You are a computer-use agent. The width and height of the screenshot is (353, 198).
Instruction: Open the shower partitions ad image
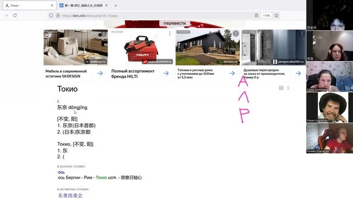tap(274, 47)
